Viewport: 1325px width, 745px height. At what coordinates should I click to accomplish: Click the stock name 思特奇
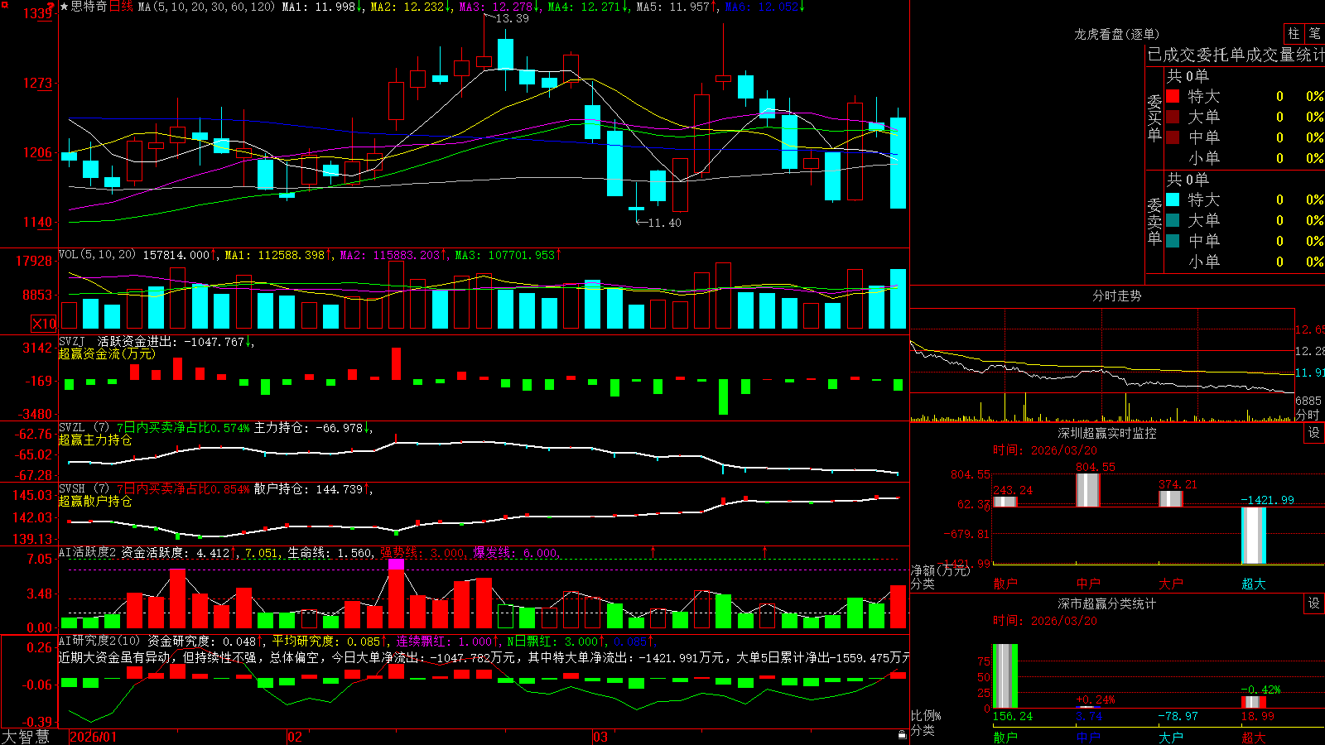click(89, 7)
